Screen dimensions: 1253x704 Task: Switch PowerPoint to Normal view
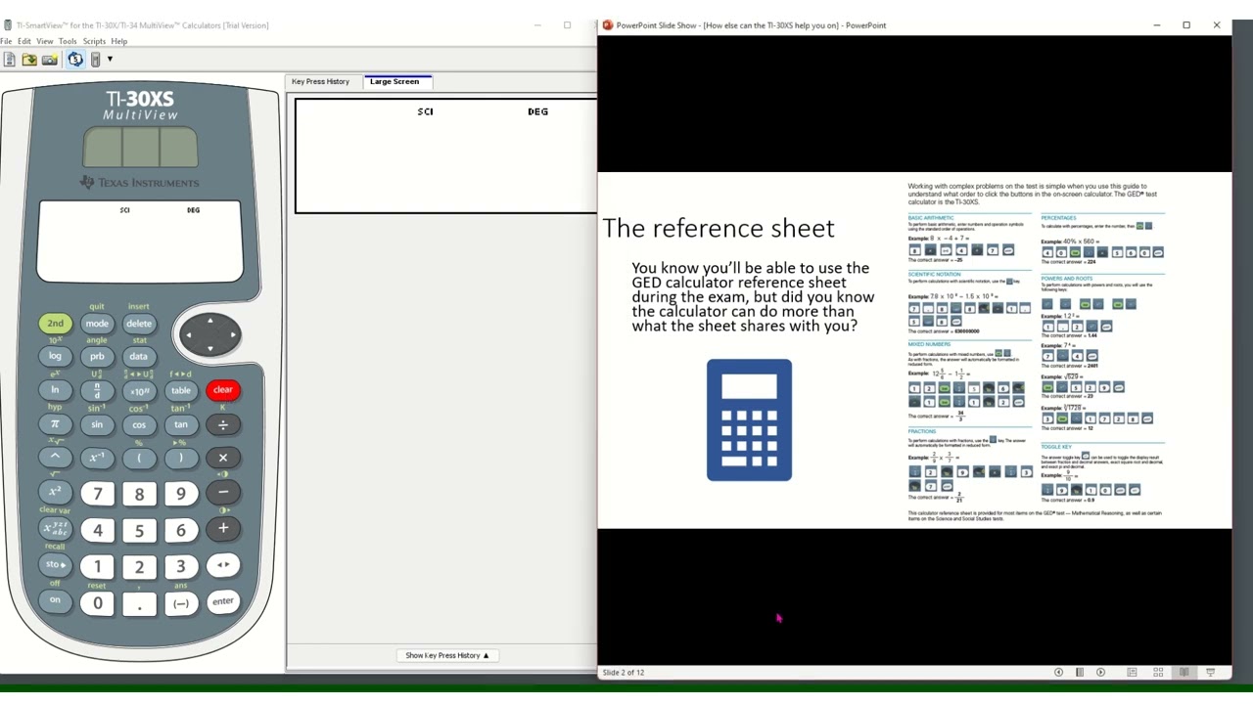[x=1132, y=673]
